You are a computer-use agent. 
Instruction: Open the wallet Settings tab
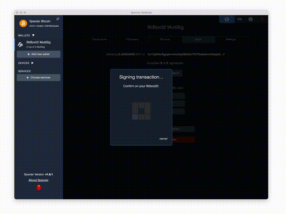coord(231,39)
